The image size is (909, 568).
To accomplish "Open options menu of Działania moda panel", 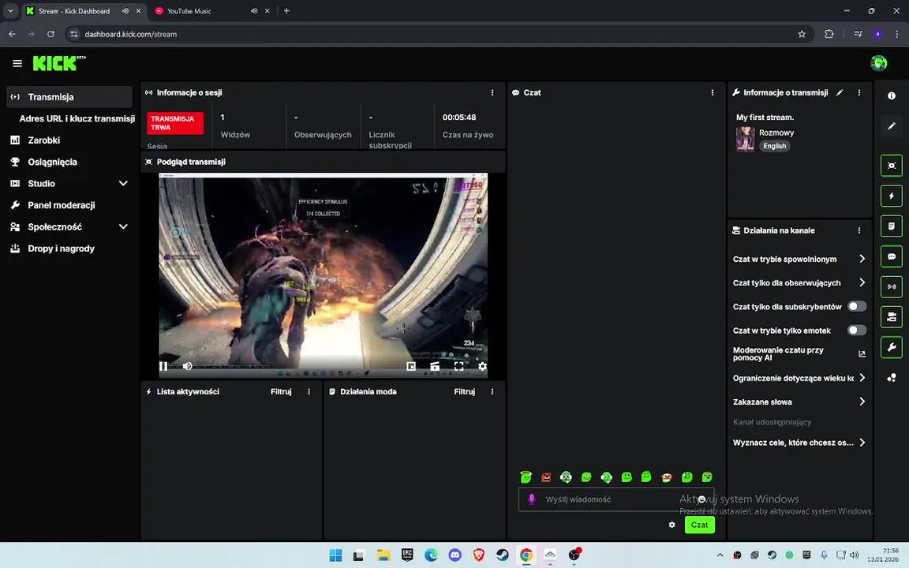I will click(492, 391).
